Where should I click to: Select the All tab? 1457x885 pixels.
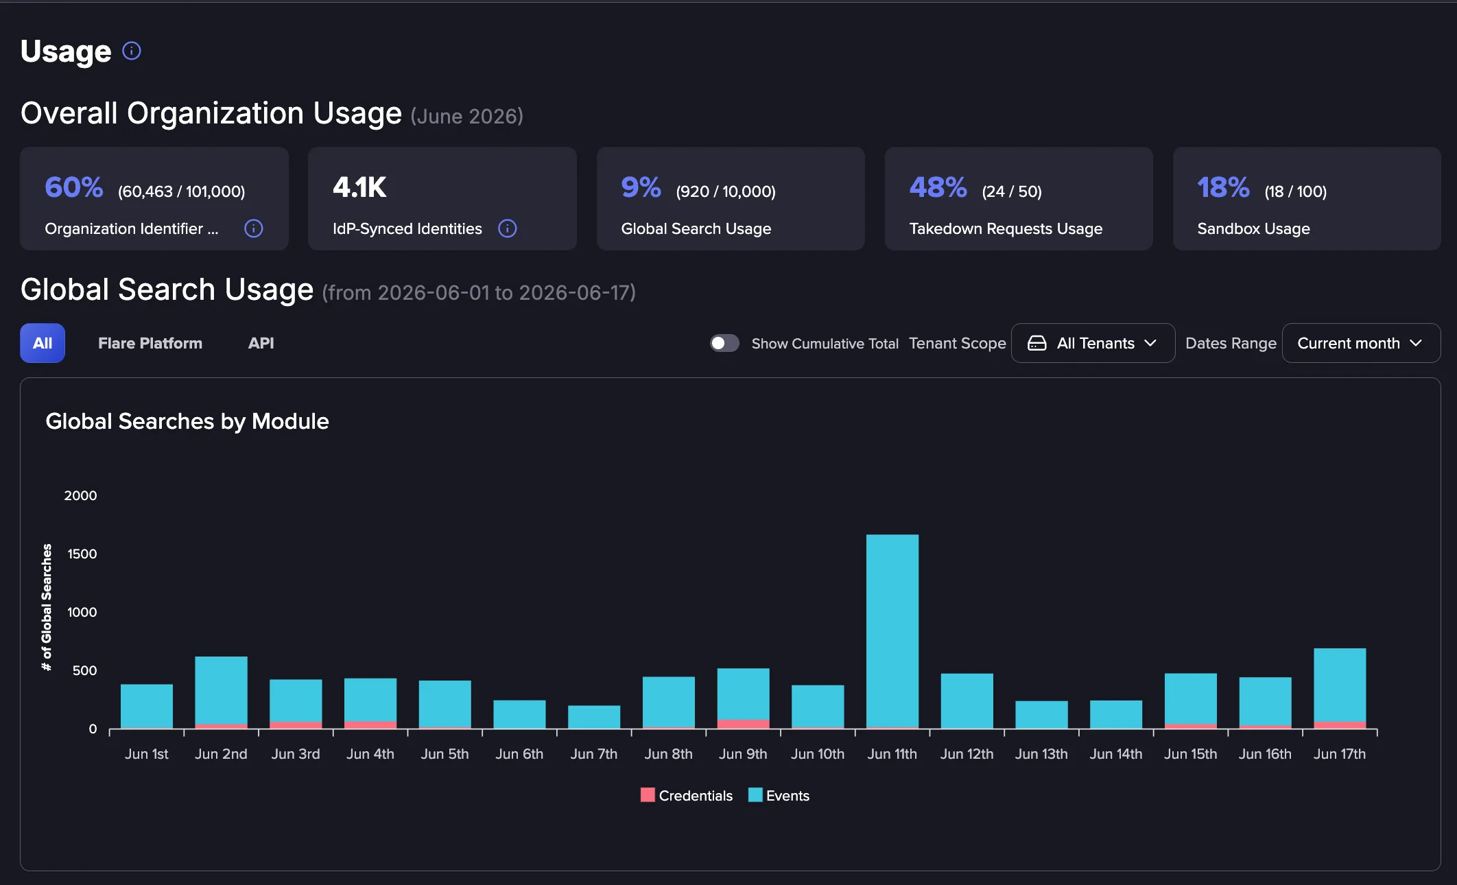coord(43,343)
